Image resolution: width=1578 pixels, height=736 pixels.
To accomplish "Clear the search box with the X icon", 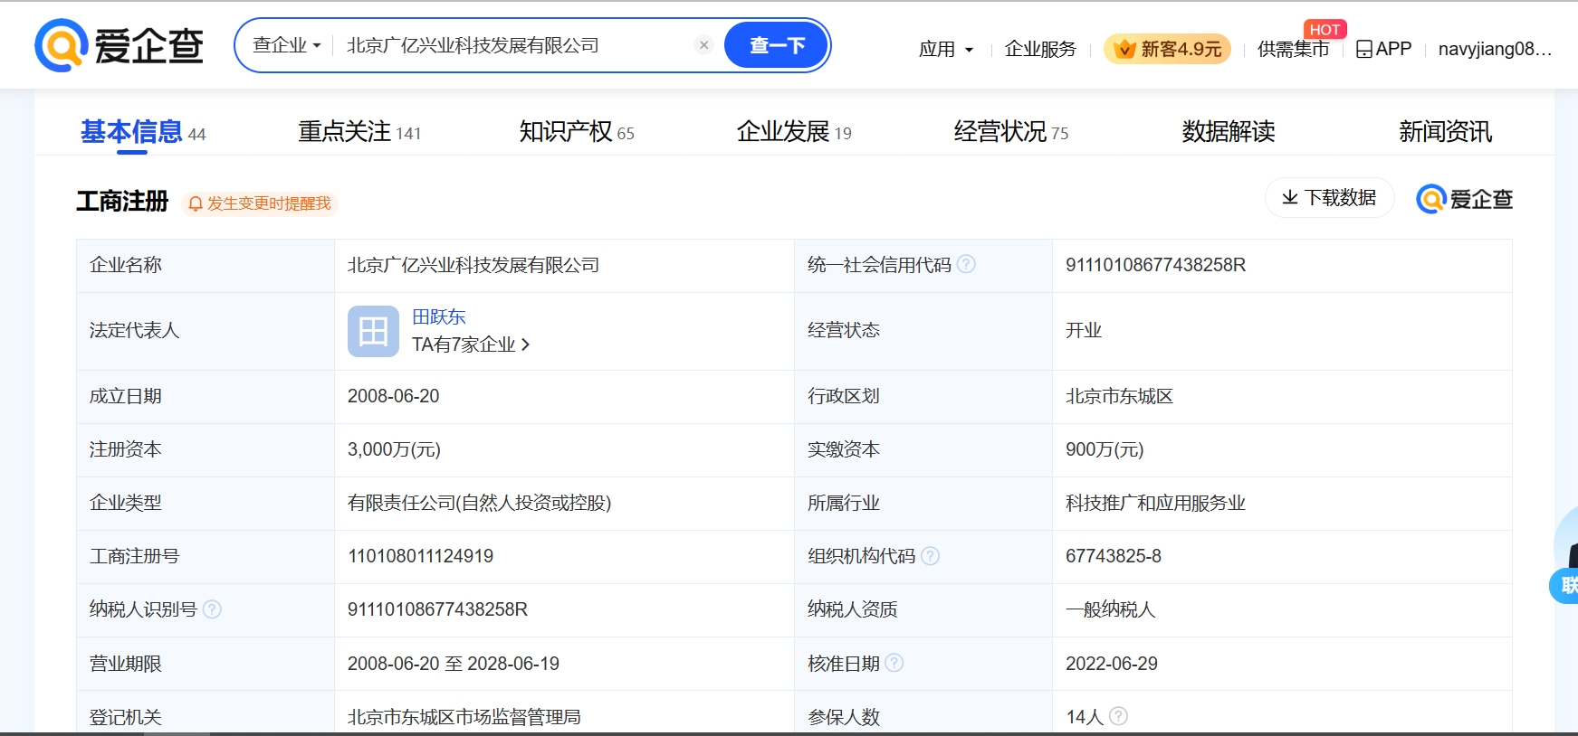I will (703, 45).
